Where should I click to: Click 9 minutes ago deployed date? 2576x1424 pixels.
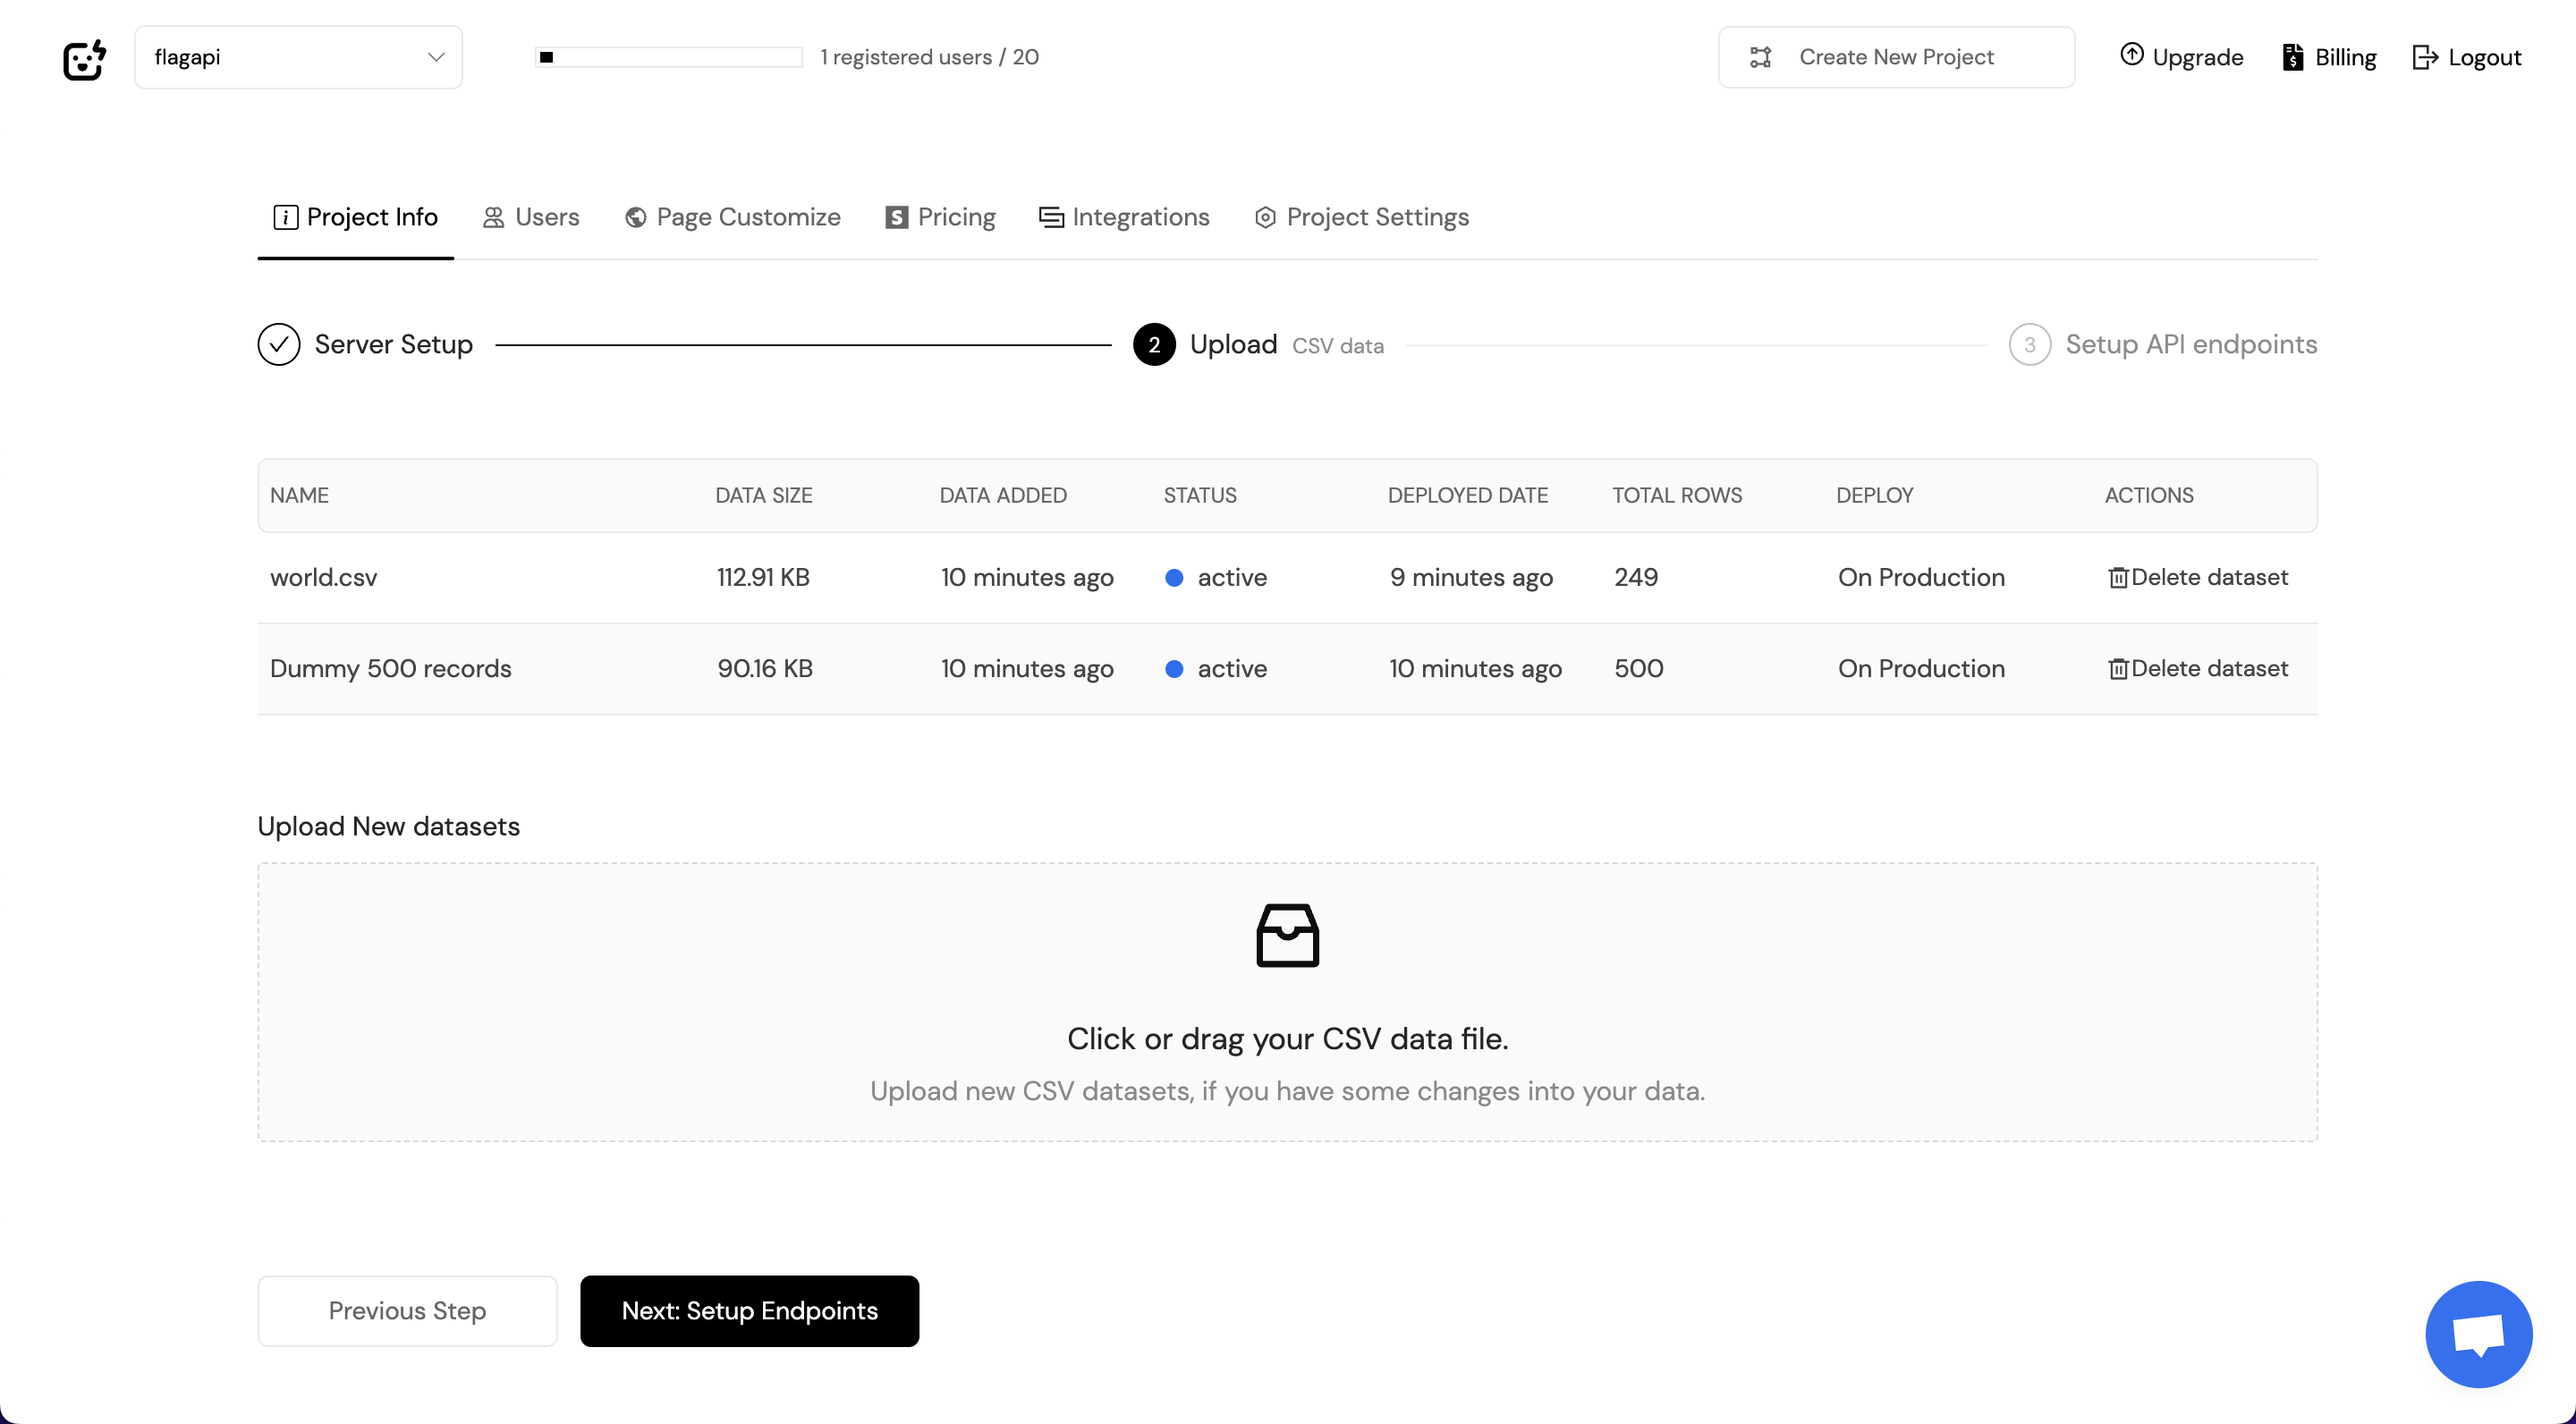[1471, 577]
